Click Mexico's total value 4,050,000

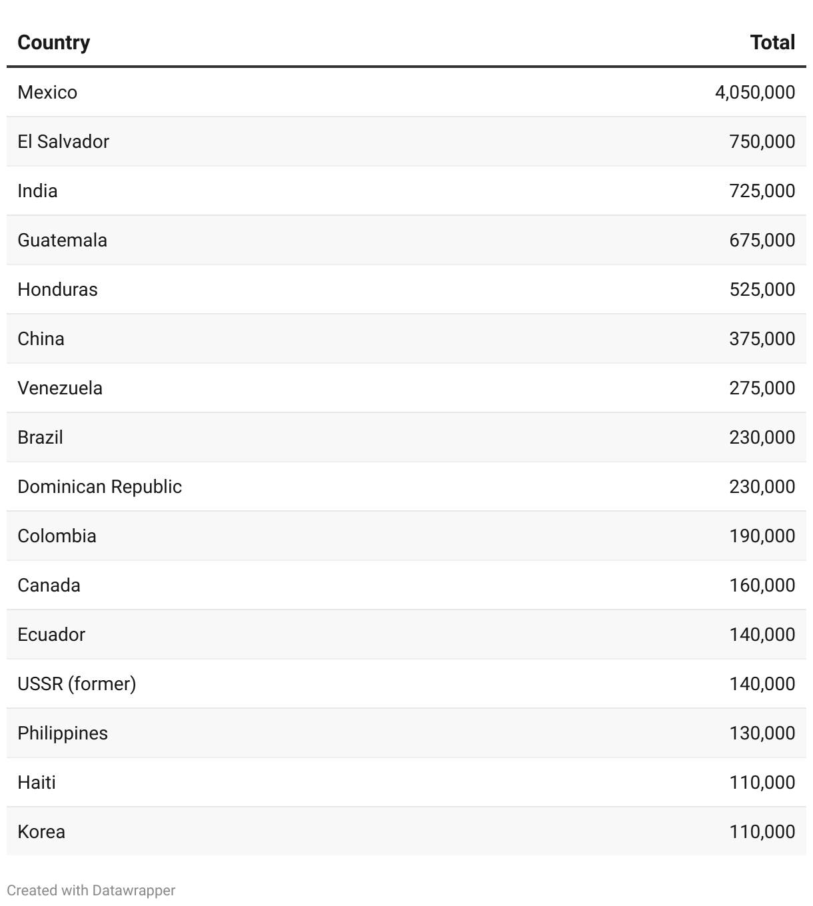[x=754, y=92]
